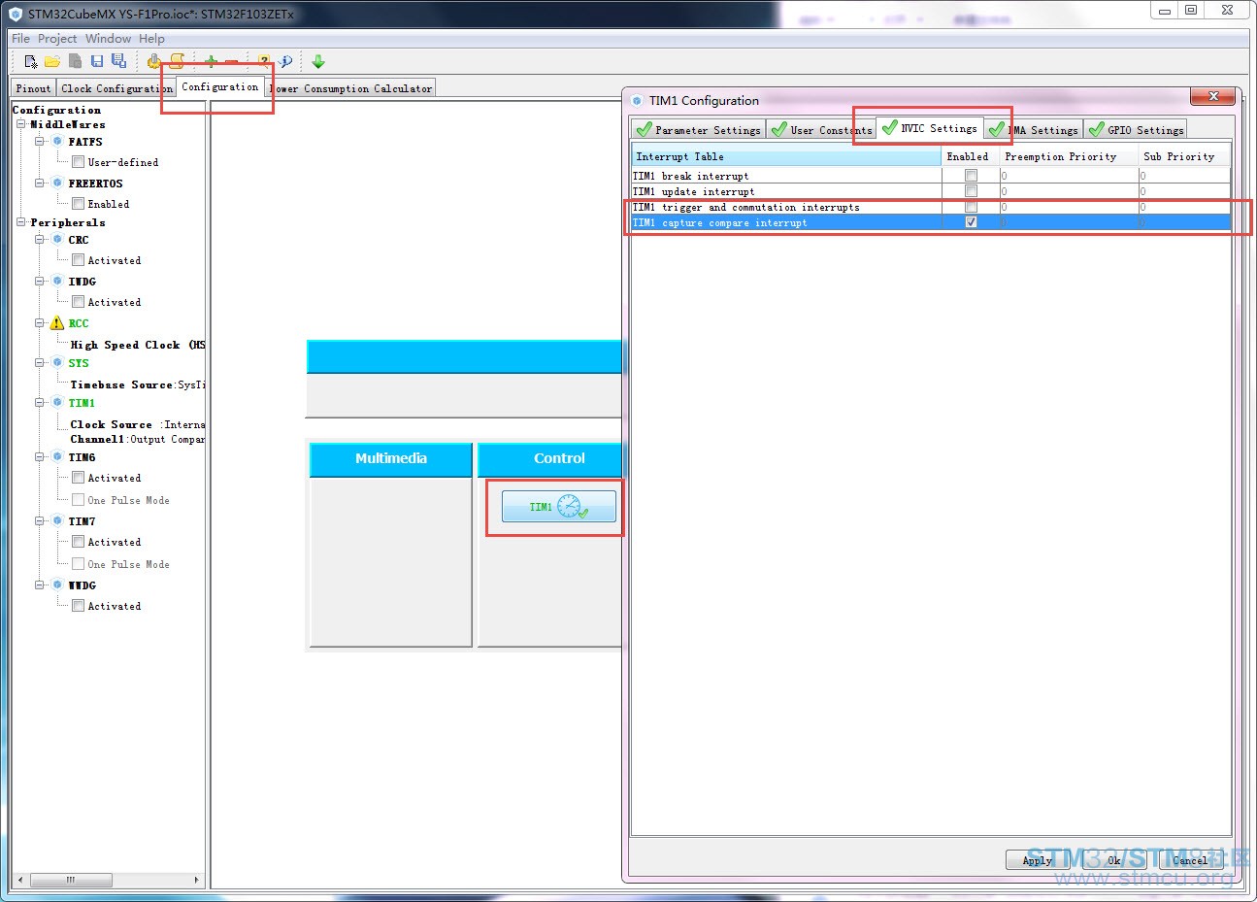Click the red minus toolbar icon
Image resolution: width=1257 pixels, height=902 pixels.
pos(232,62)
